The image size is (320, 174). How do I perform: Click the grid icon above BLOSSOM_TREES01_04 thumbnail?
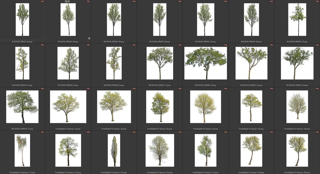(x=66, y=2)
